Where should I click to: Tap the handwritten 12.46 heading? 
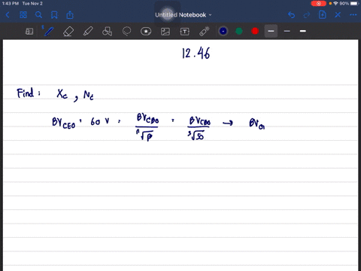(196, 53)
